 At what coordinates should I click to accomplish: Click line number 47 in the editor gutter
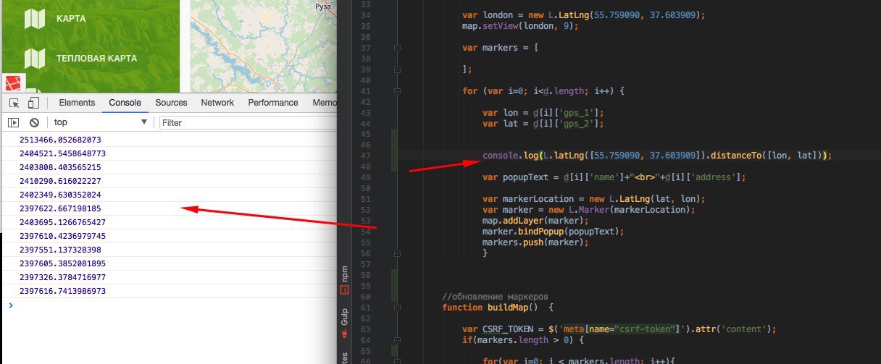click(x=365, y=156)
